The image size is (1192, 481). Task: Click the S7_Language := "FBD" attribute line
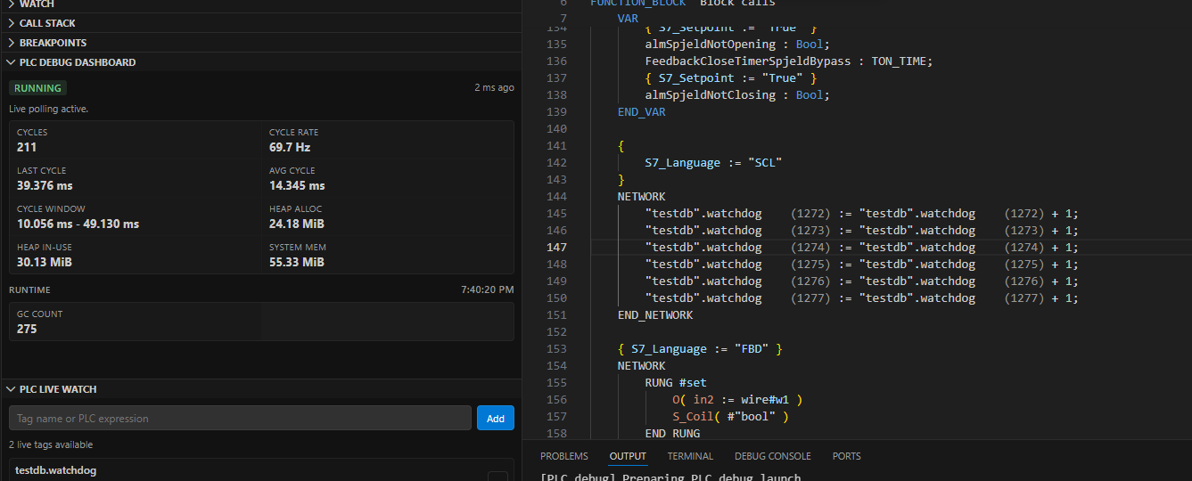tap(700, 349)
